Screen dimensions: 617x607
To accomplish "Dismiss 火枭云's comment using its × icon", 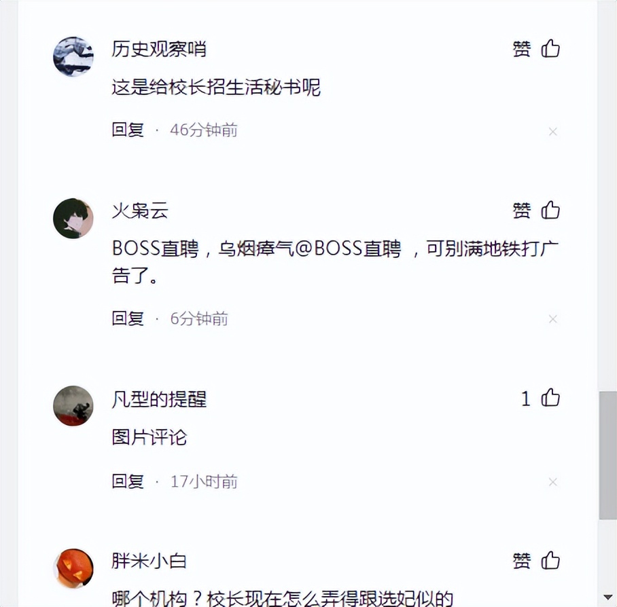I will (553, 319).
